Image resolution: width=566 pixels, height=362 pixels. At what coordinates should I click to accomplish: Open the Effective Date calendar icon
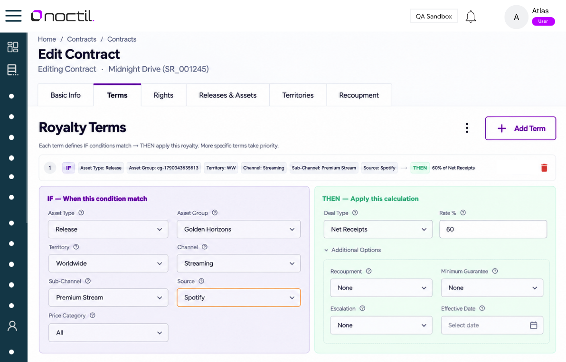[534, 325]
